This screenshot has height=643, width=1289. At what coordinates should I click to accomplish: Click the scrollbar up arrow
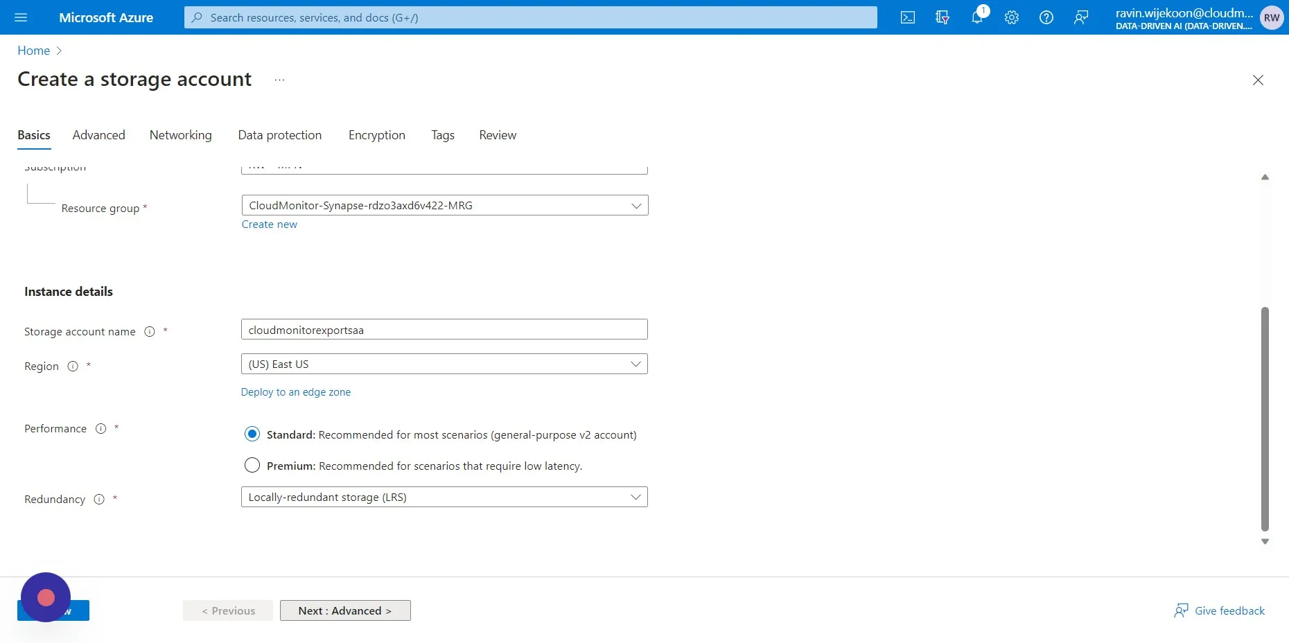1265,177
